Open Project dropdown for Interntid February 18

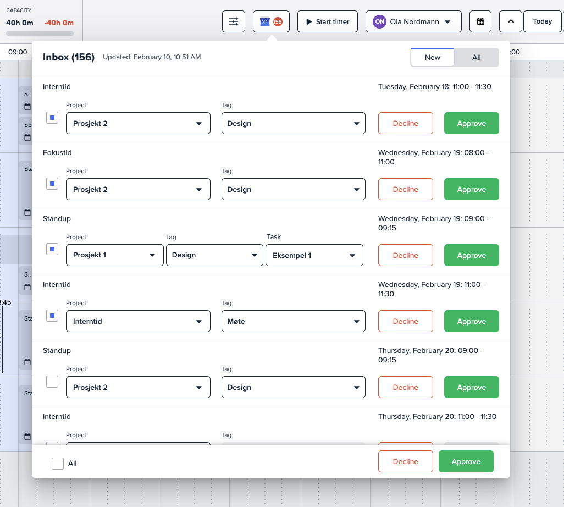click(x=138, y=123)
